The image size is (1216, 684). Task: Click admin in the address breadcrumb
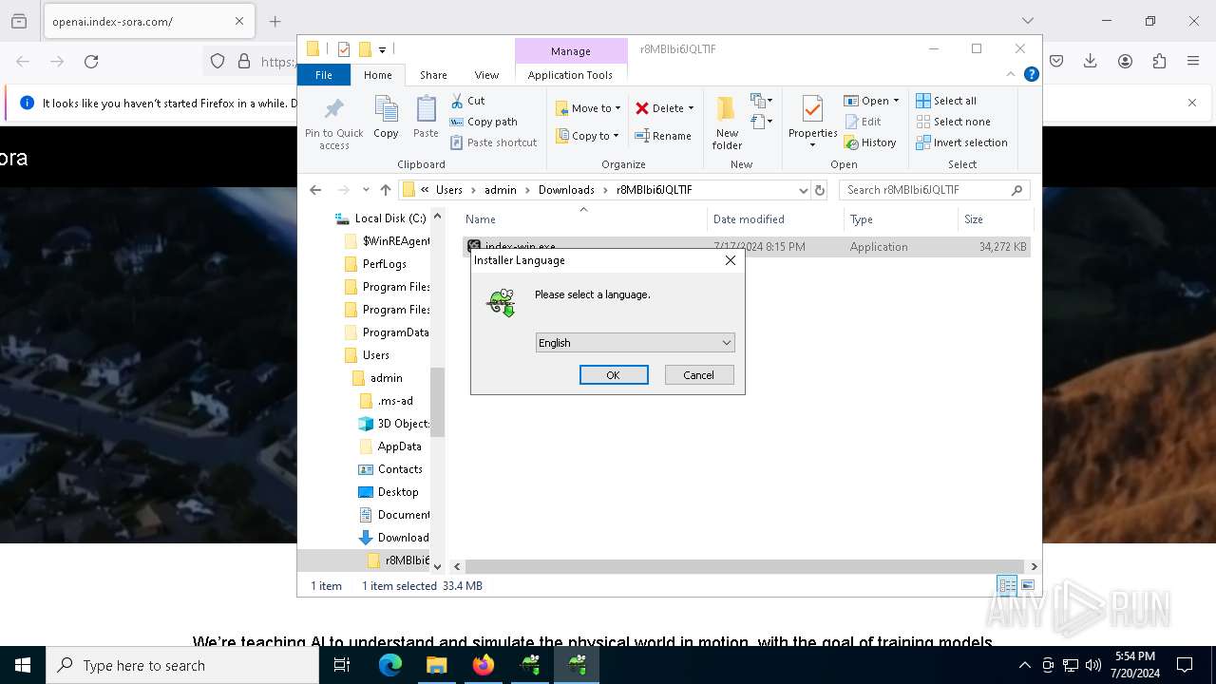pyautogui.click(x=500, y=190)
